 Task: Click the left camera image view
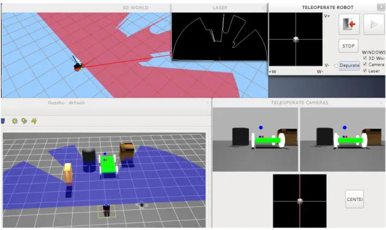256,139
